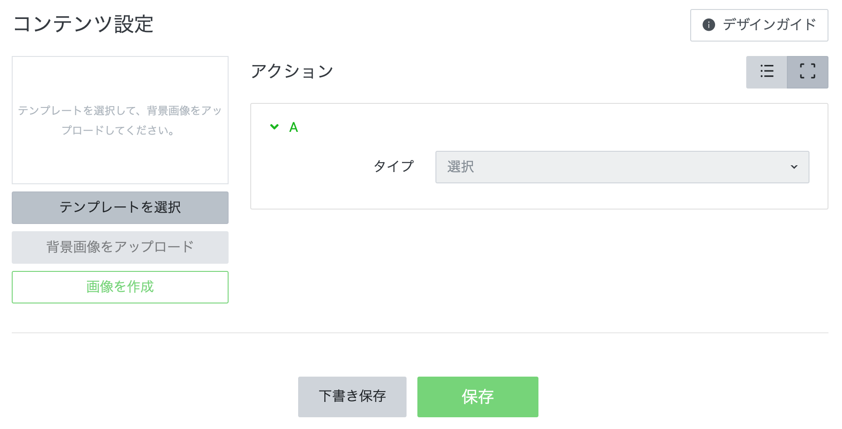Save as draft with 下書き保存
The image size is (842, 429).
[x=352, y=396]
